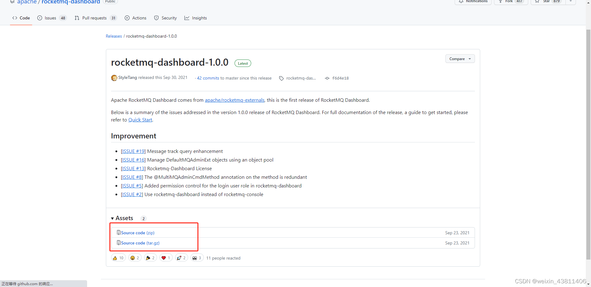Click the Security tab shield icon

[156, 18]
